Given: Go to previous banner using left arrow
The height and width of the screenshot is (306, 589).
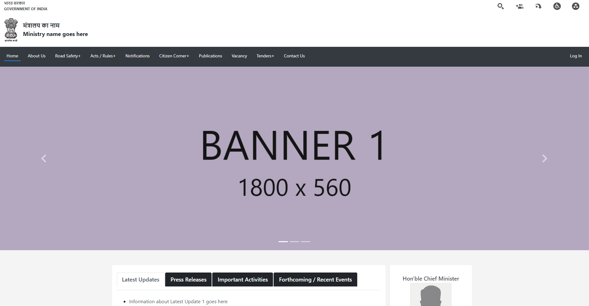Looking at the screenshot, I should (x=44, y=158).
